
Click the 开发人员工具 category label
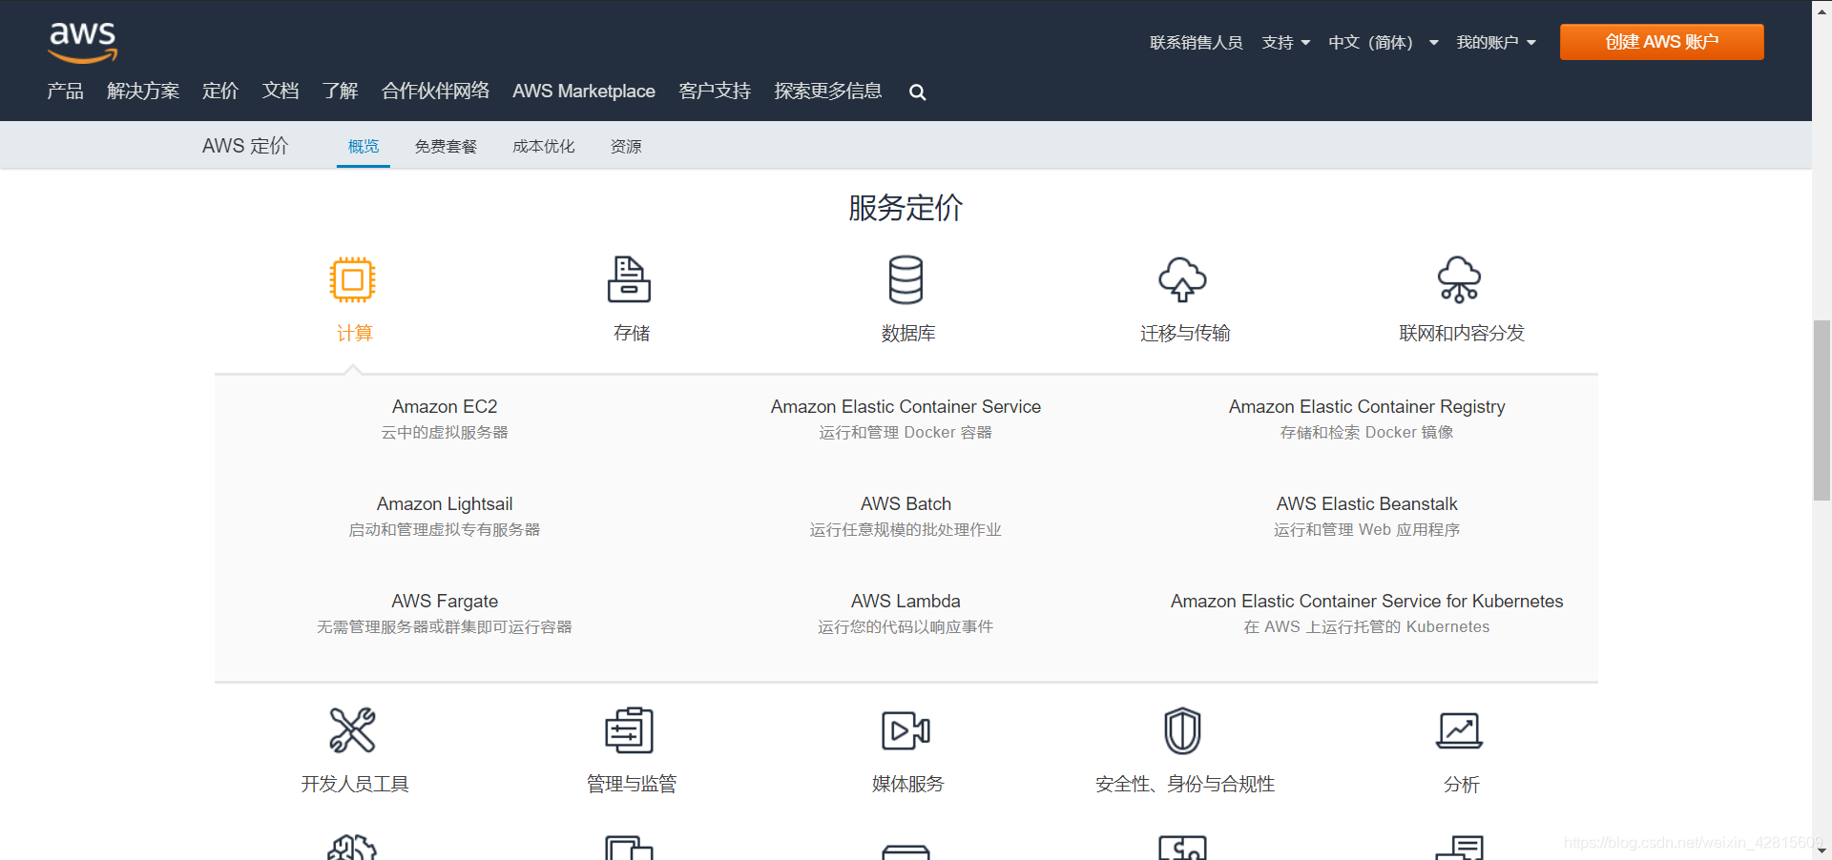click(355, 784)
